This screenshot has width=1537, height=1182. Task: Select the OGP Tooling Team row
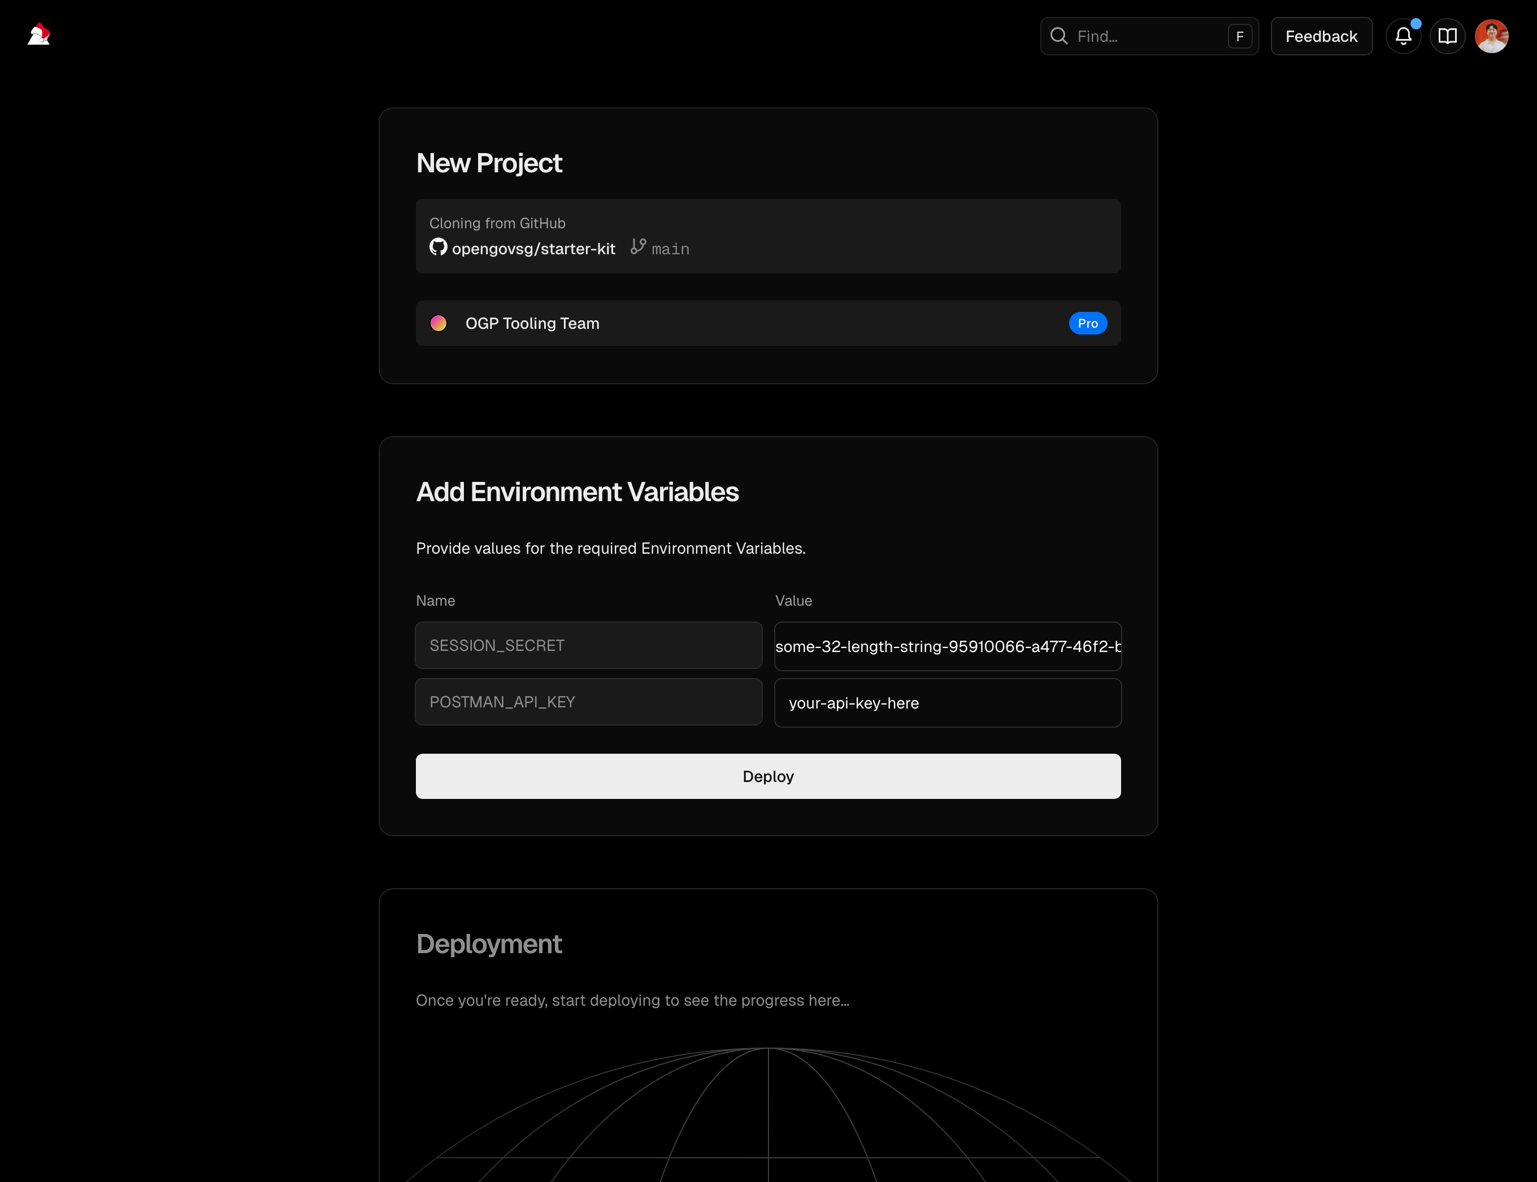767,323
